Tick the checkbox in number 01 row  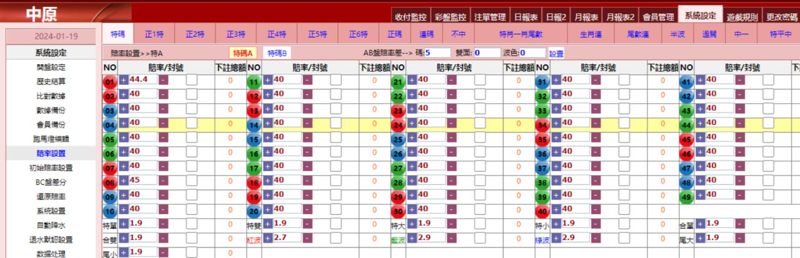pos(192,79)
